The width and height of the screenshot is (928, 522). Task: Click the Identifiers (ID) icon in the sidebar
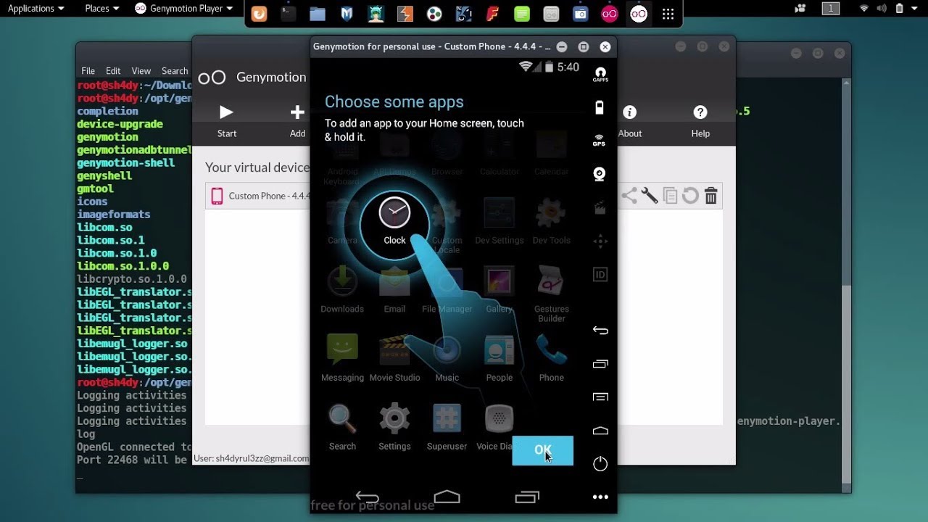(600, 274)
